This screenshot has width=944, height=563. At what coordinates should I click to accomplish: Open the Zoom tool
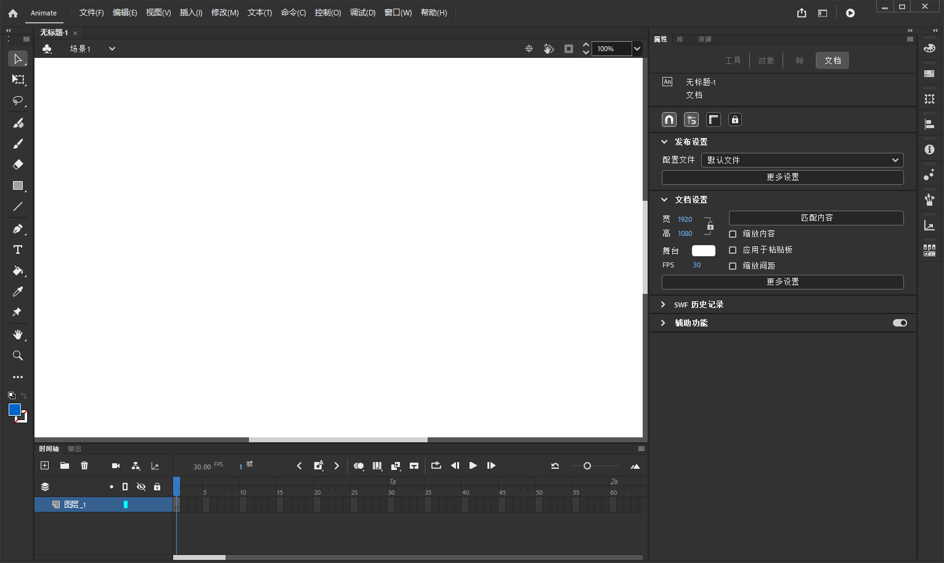pos(17,355)
